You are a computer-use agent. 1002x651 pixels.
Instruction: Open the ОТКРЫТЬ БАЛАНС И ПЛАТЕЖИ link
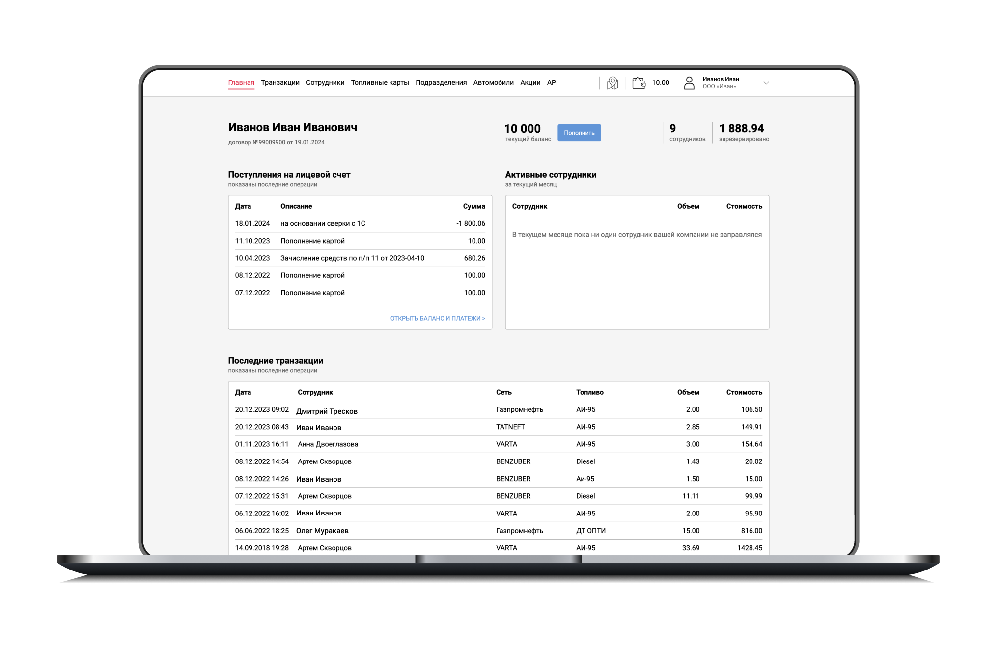coord(437,318)
